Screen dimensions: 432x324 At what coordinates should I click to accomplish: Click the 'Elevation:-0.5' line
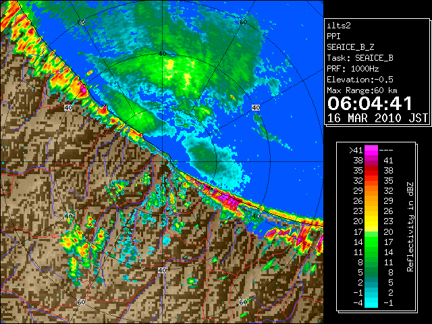tap(360, 80)
